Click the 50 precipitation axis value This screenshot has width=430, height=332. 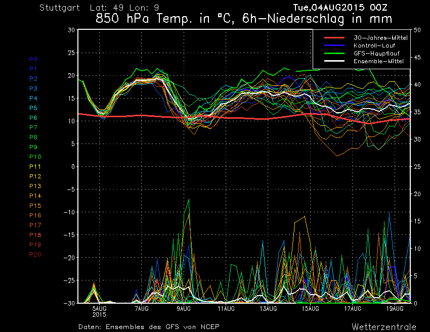(x=417, y=30)
